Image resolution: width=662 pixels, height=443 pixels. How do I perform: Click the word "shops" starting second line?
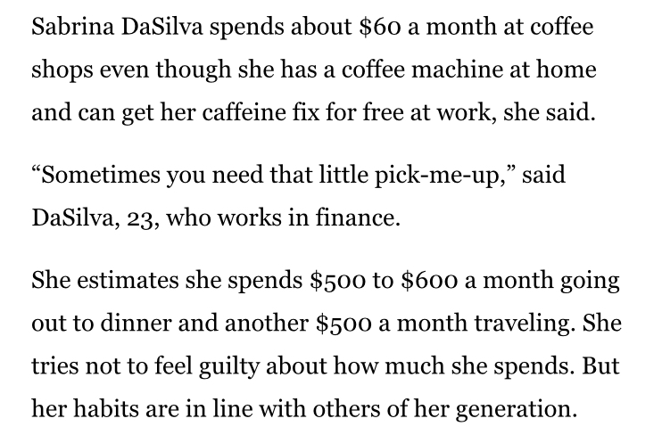pyautogui.click(x=57, y=70)
